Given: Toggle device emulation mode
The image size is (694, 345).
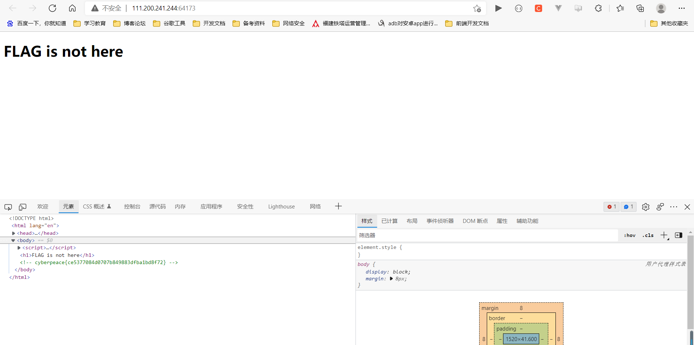Looking at the screenshot, I should pyautogui.click(x=22, y=207).
